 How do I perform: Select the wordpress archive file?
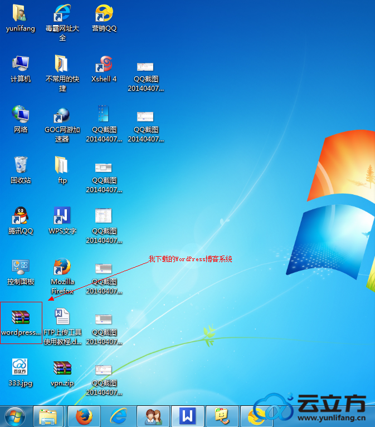21,323
